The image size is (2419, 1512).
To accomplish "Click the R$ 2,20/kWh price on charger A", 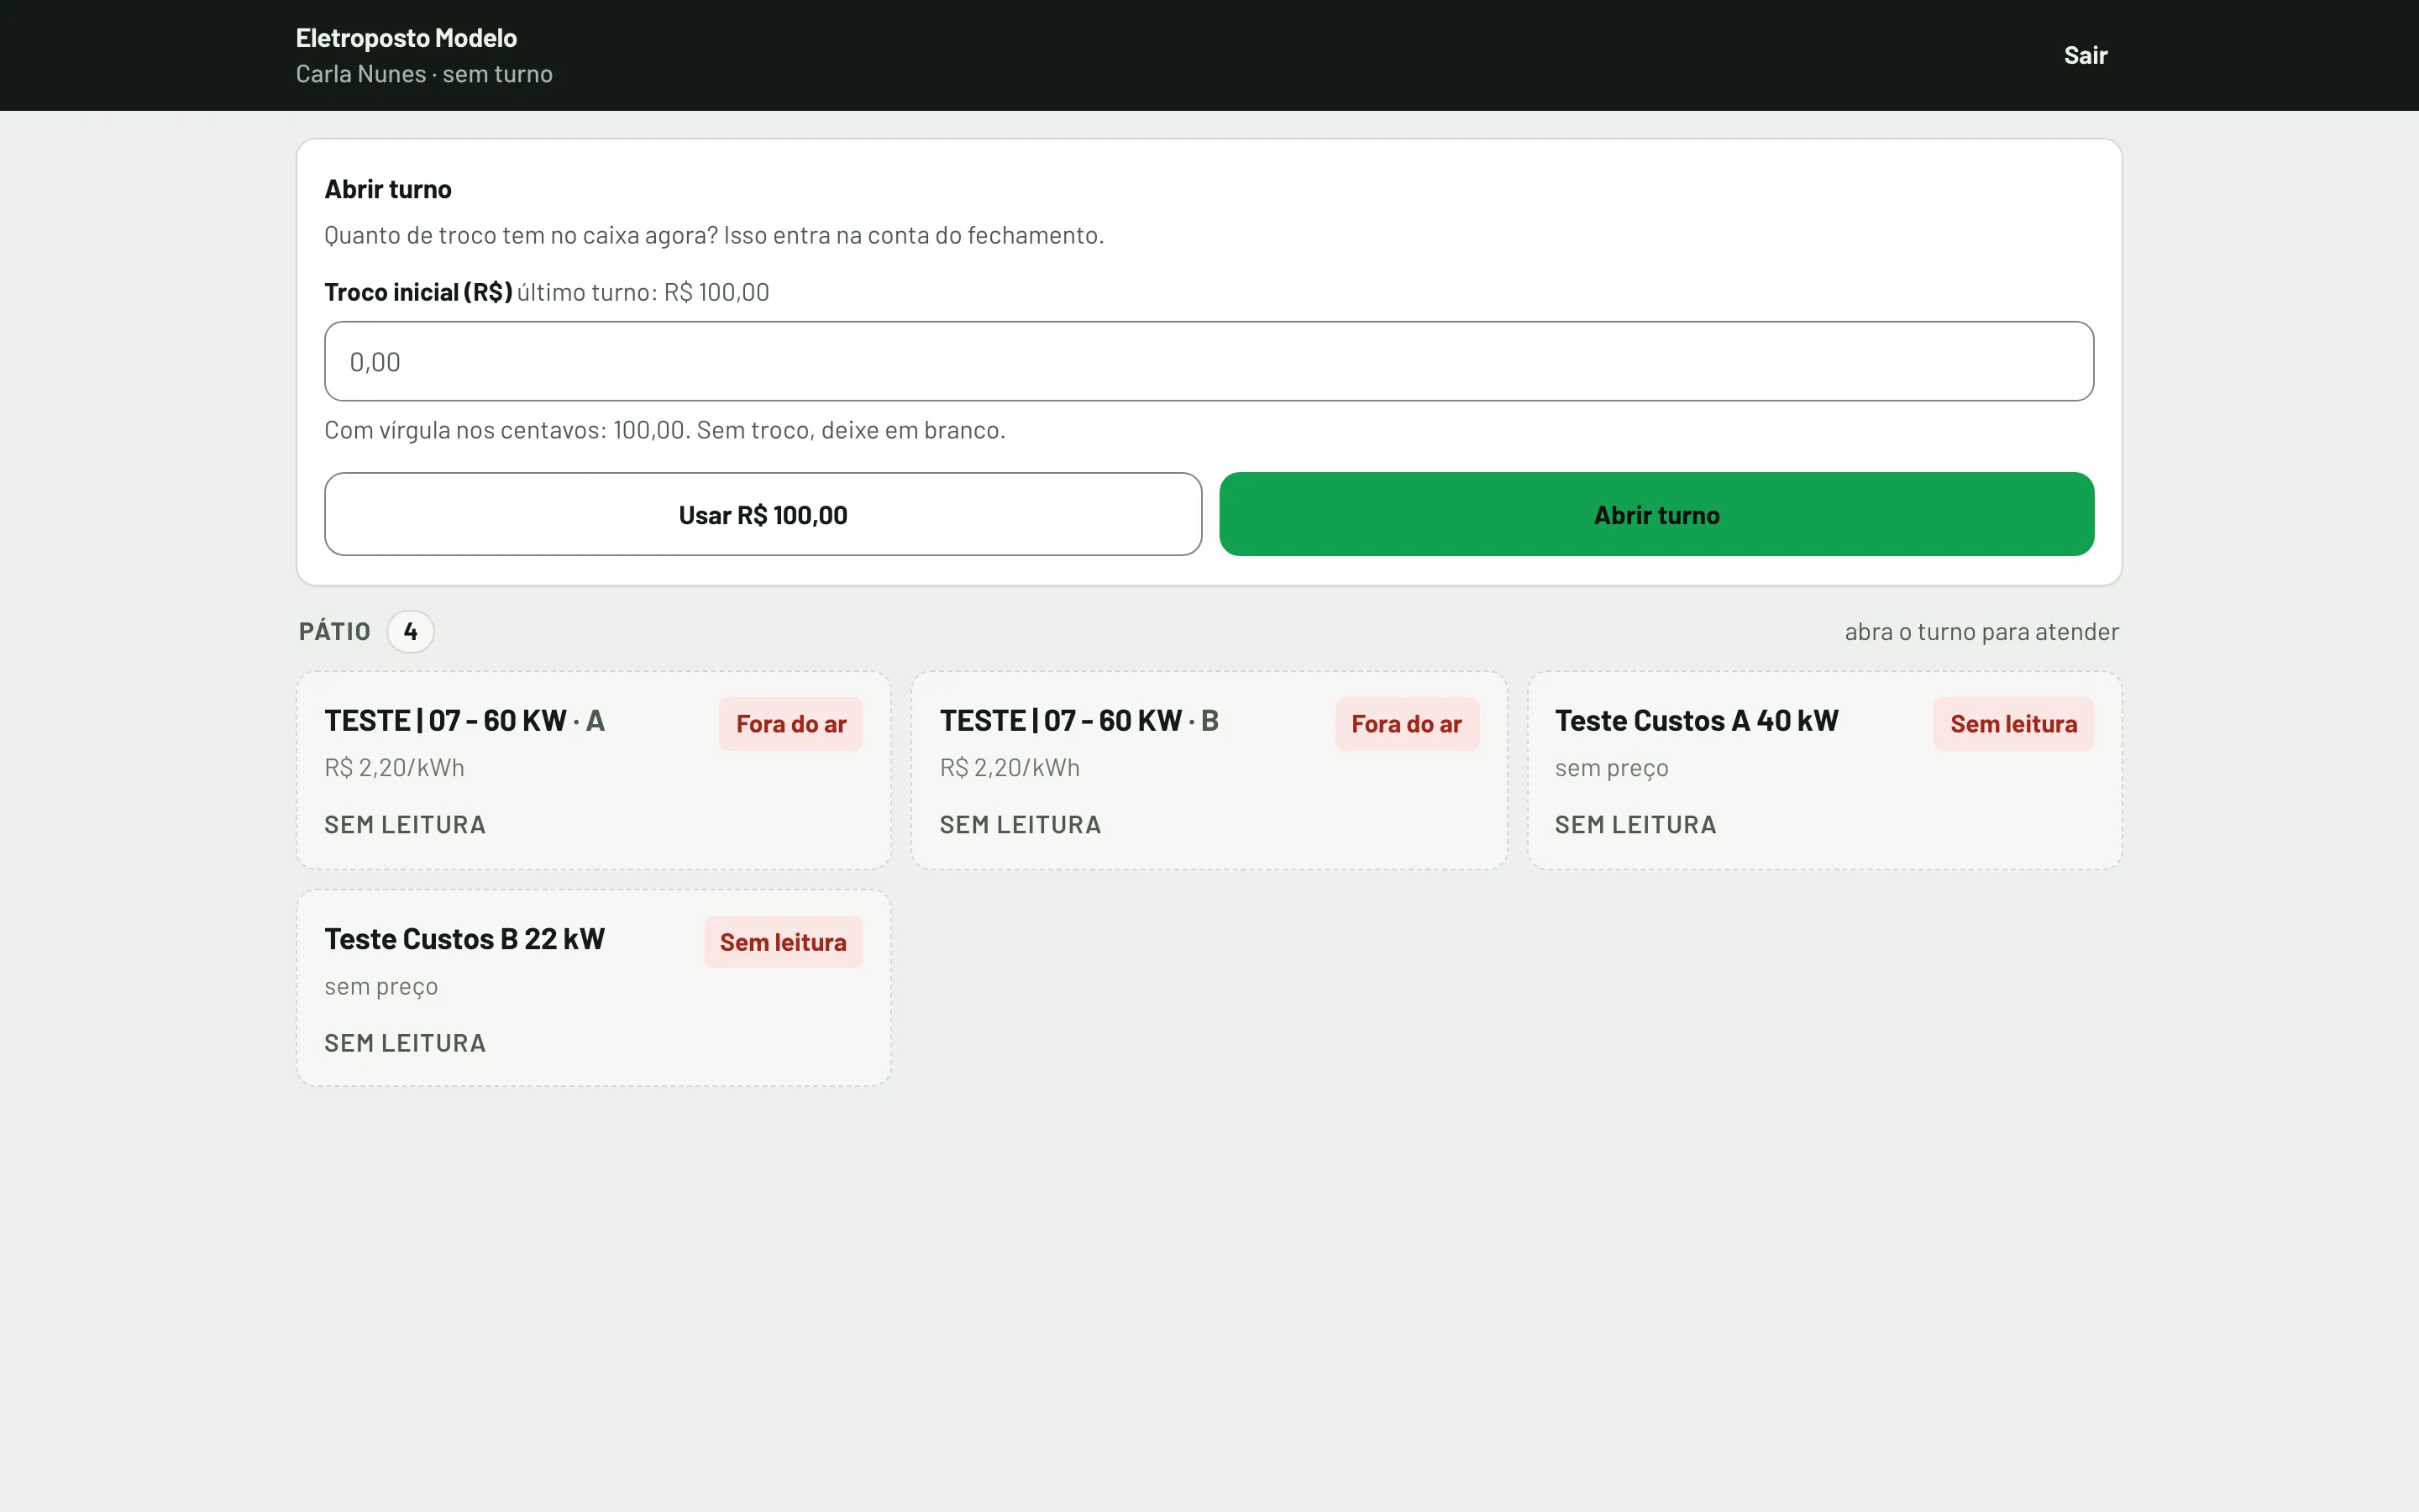I will 394,767.
